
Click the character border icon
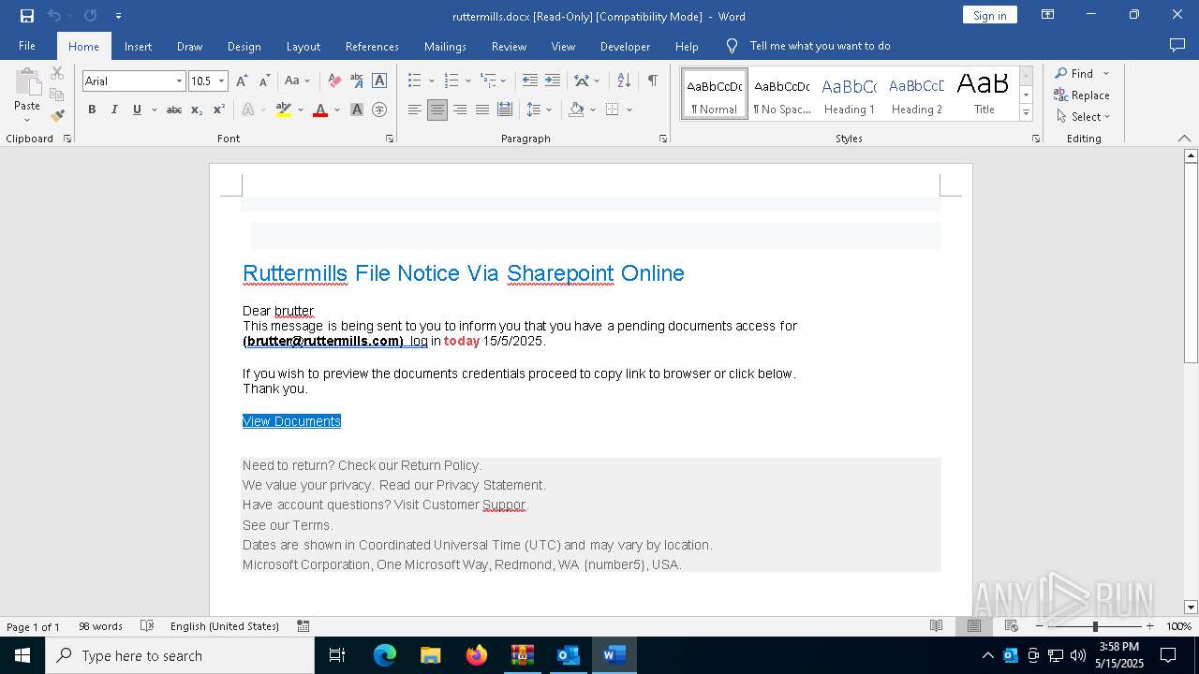pos(379,81)
